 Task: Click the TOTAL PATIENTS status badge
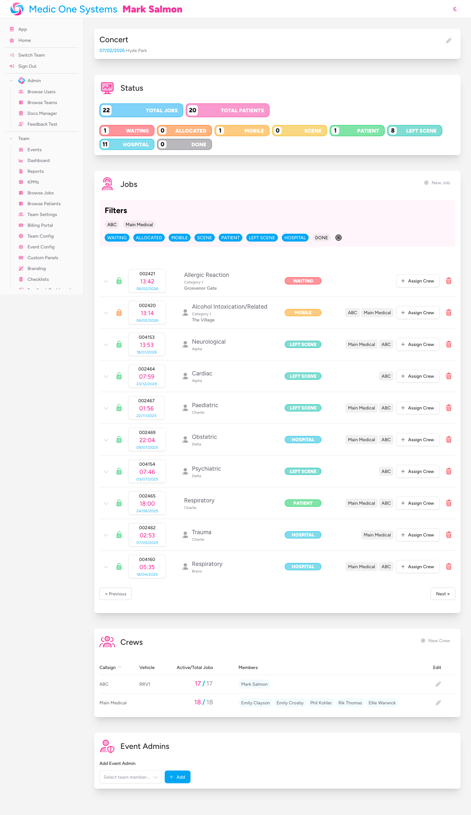[x=228, y=110]
